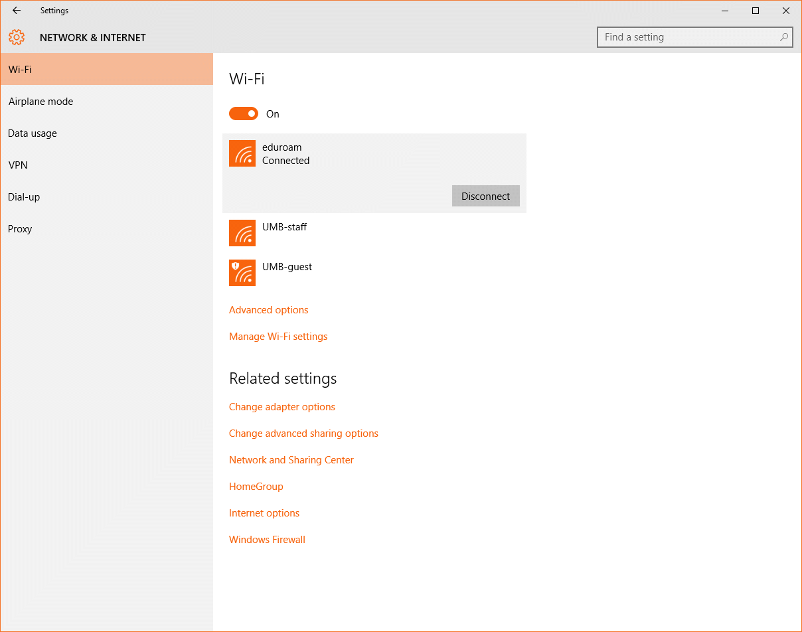
Task: Click the back arrow in Settings title bar
Action: point(17,11)
